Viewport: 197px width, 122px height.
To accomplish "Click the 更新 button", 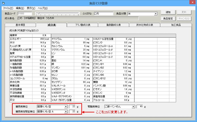I will point(184,12).
